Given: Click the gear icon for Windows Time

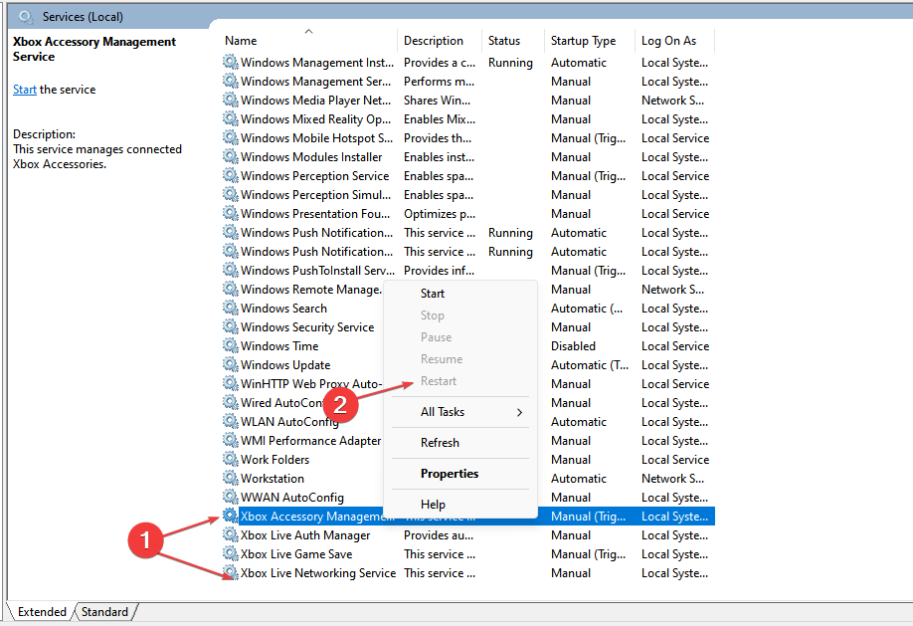Looking at the screenshot, I should pos(231,345).
